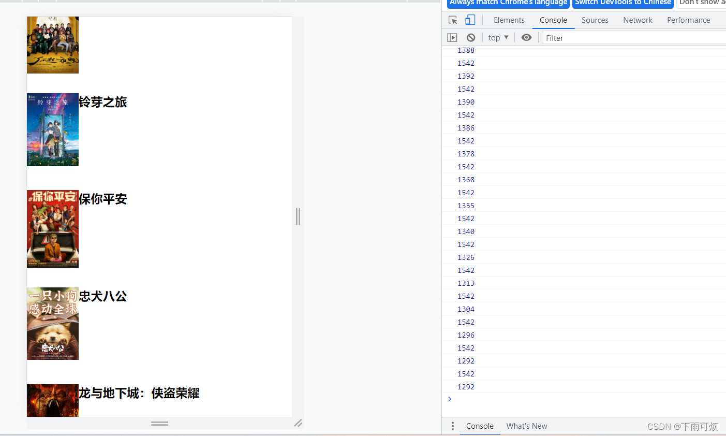726x436 pixels.
Task: Open the drawer three-dot menu icon
Action: [x=453, y=426]
